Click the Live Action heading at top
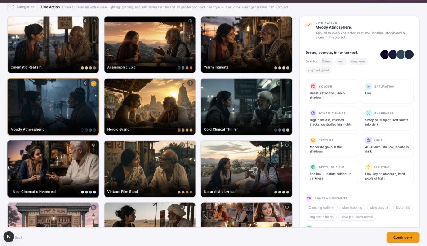Screen dimensions: 427x246 tap(50, 7)
